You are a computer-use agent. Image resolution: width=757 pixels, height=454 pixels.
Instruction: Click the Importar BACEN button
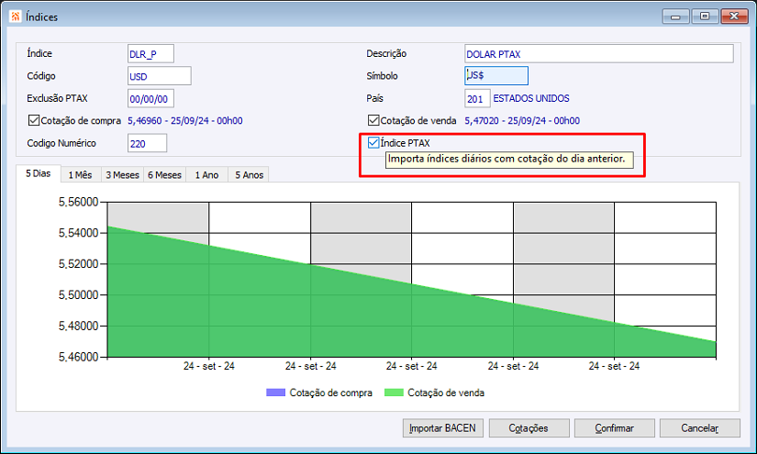coord(442,428)
